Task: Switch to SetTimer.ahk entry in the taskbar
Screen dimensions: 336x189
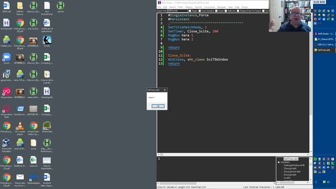Action: point(324,50)
